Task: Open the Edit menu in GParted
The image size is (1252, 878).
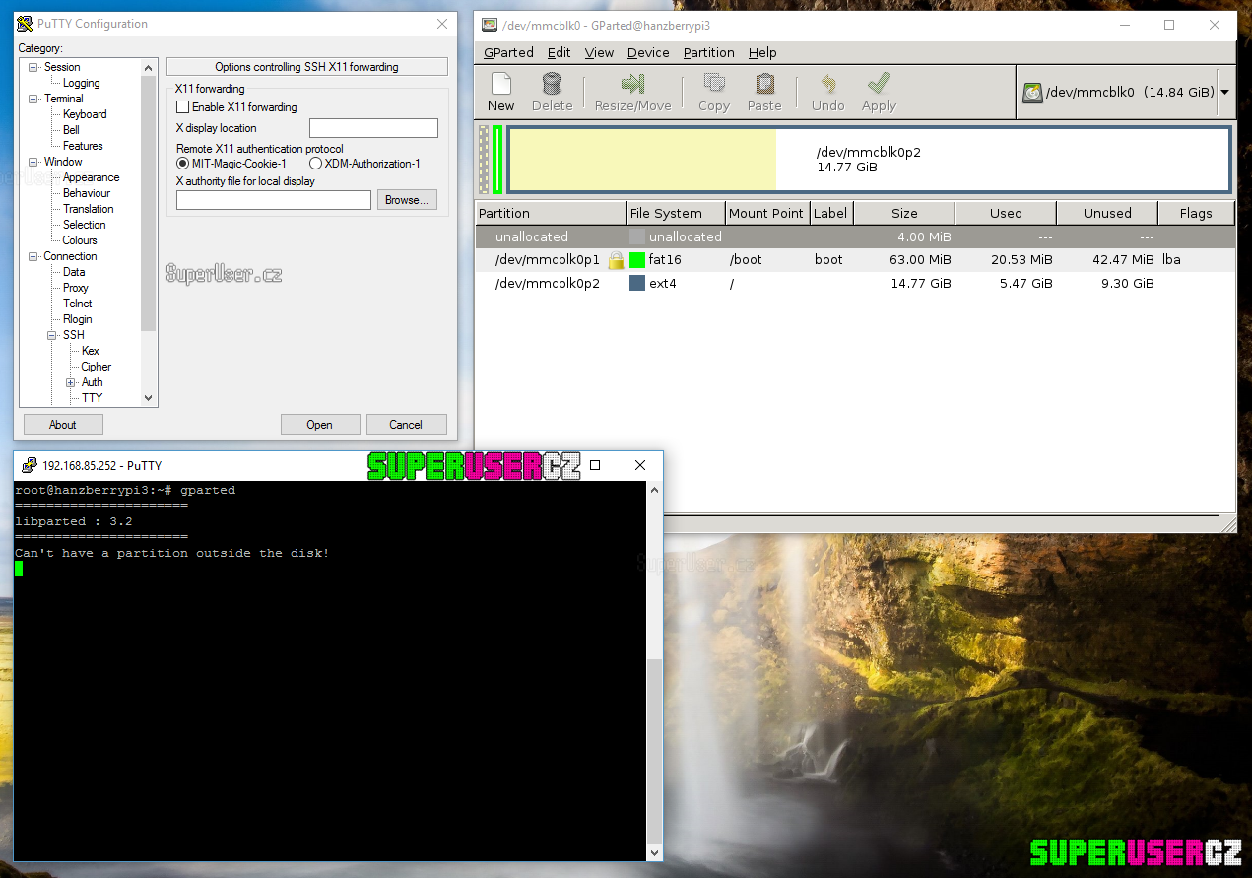Action: [559, 52]
